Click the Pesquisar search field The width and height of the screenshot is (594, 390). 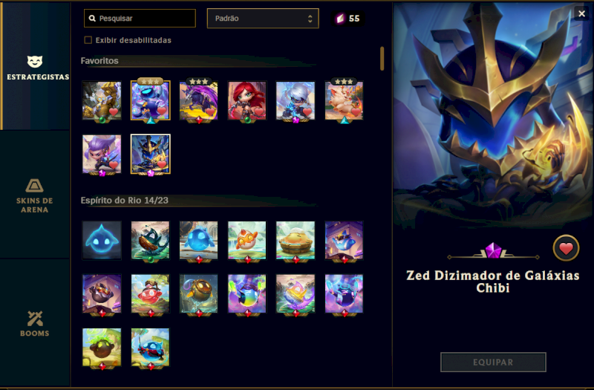[x=140, y=18]
